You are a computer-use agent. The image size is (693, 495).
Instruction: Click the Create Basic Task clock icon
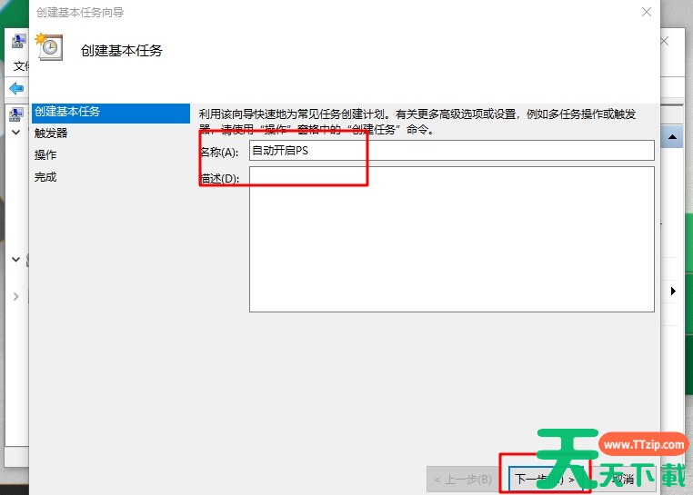(x=48, y=47)
